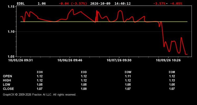Click the HIGH row label
This screenshot has height=105, width=197.
point(7,80)
